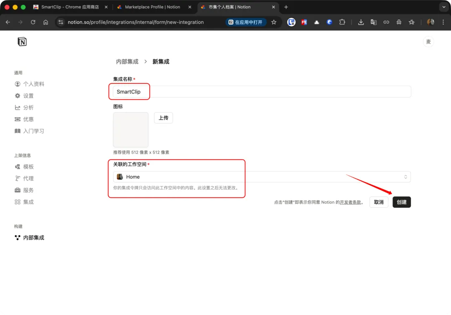Select 模板 under 上架信息
451x315 pixels.
coord(24,167)
